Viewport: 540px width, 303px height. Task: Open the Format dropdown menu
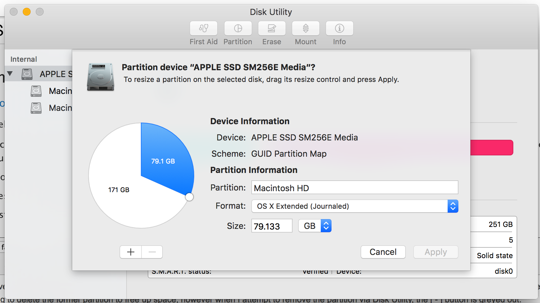pyautogui.click(x=355, y=206)
